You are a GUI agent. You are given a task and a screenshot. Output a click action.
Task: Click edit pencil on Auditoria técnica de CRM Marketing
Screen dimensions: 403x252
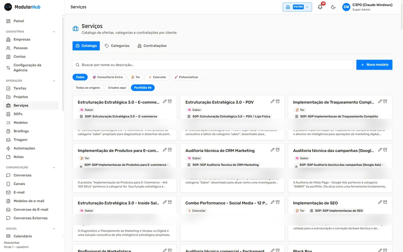[272, 150]
